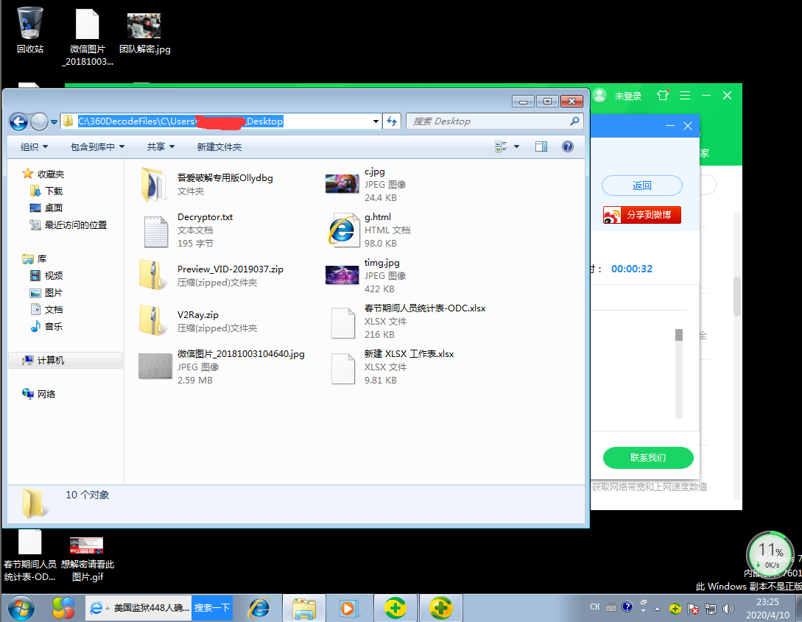Screen dimensions: 802x622
Task: Click the Explorer back navigation arrow
Action: (19, 121)
